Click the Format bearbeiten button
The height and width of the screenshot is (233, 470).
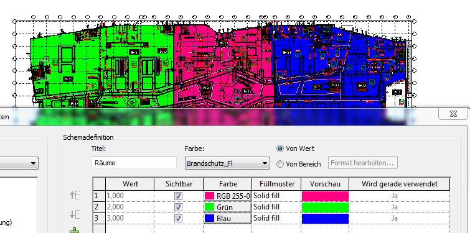[x=363, y=163]
